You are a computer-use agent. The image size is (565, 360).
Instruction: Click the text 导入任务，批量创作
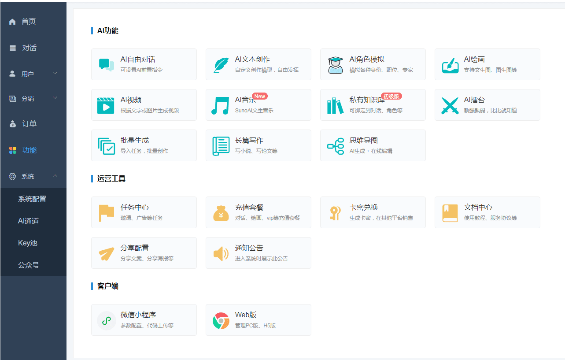point(144,151)
